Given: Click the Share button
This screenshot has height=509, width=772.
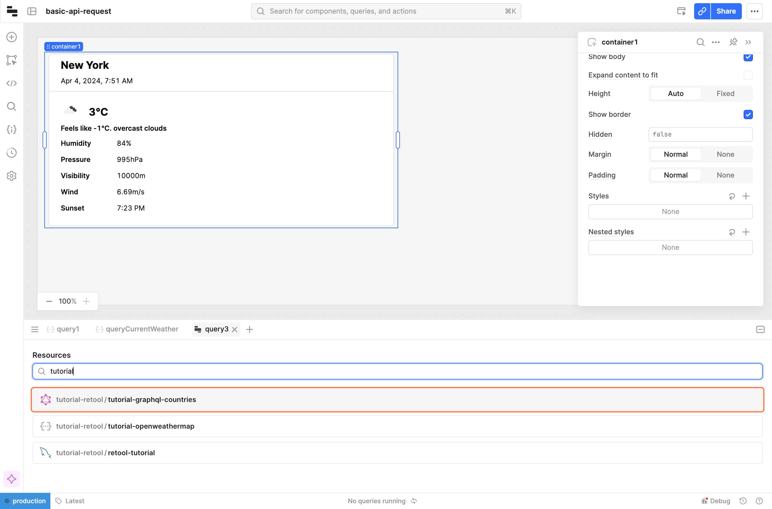Looking at the screenshot, I should pyautogui.click(x=726, y=11).
